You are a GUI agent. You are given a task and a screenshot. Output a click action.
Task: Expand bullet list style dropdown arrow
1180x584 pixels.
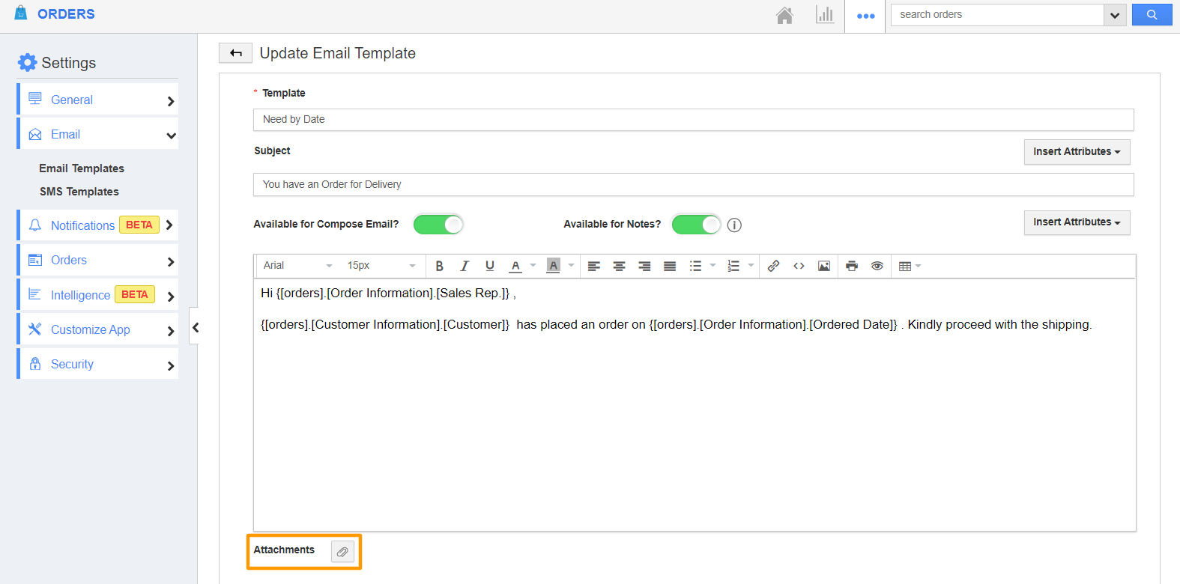[x=712, y=266]
